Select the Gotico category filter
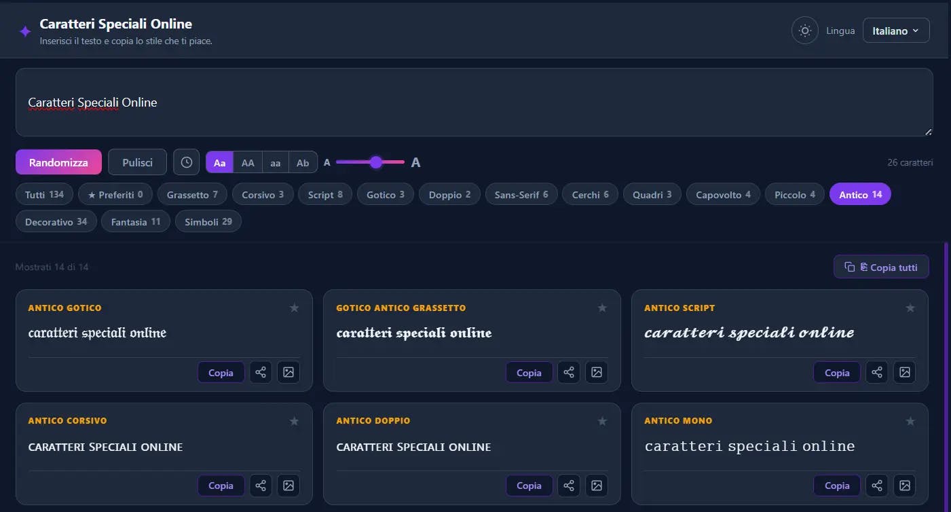Image resolution: width=951 pixels, height=512 pixels. click(x=386, y=195)
